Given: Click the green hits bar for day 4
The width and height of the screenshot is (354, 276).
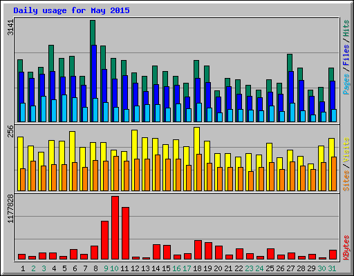Looking at the screenshot, I should pyautogui.click(x=51, y=58).
